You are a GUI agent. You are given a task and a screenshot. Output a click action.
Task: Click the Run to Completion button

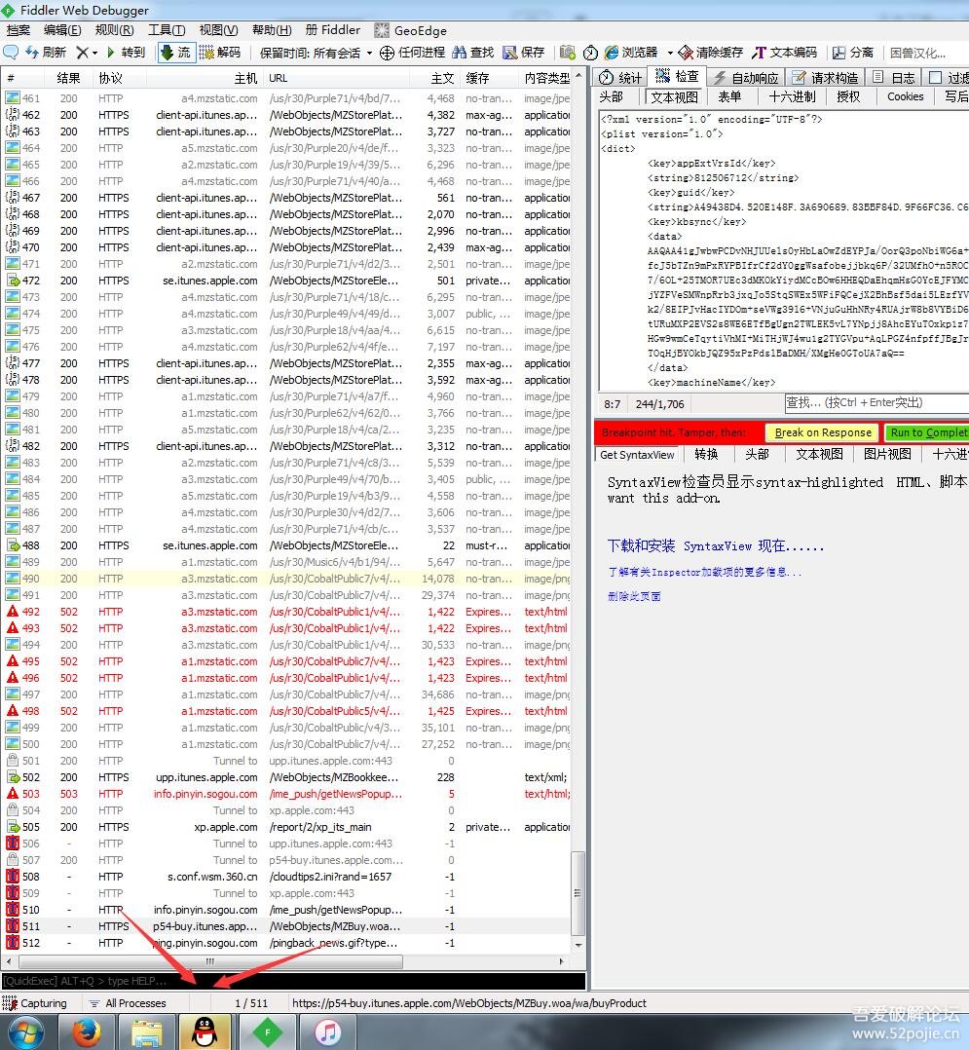click(x=927, y=432)
